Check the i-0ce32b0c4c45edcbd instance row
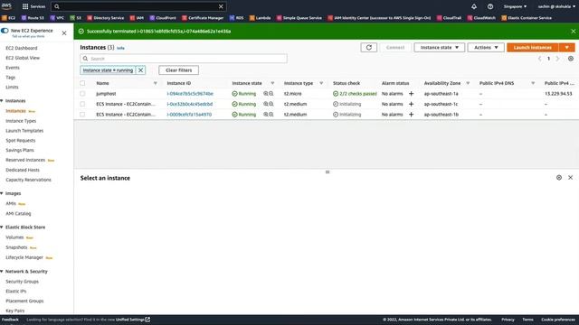Image resolution: width=579 pixels, height=325 pixels. coord(82,104)
